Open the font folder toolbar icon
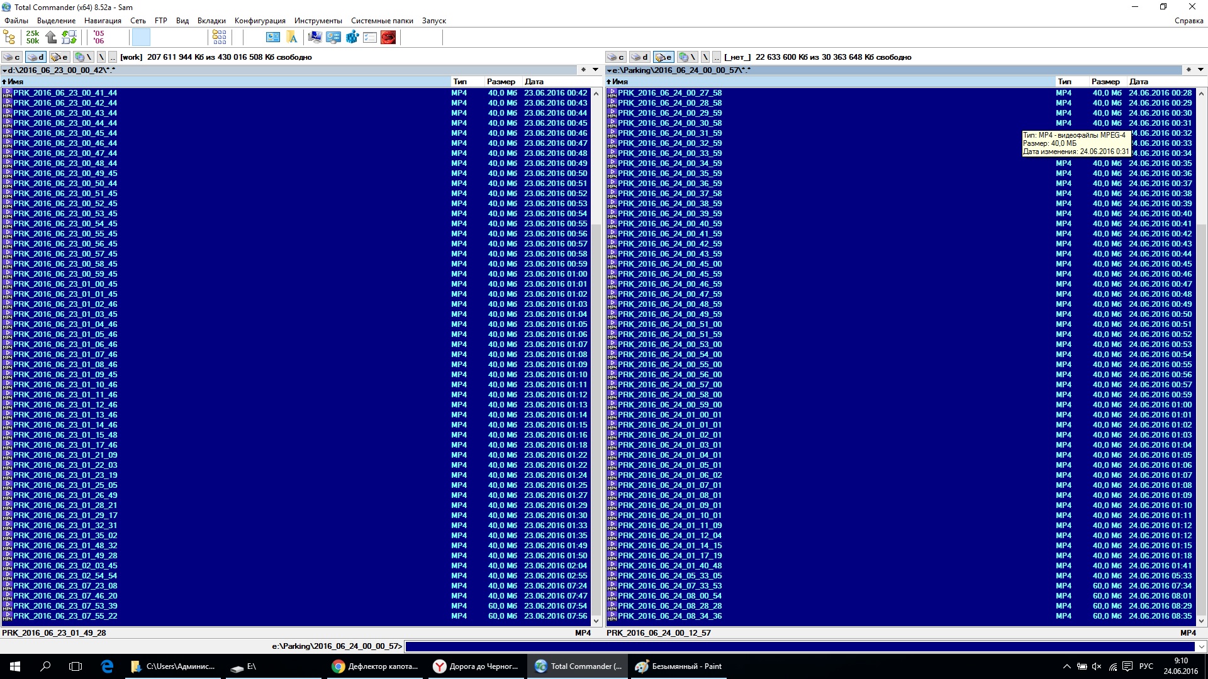The width and height of the screenshot is (1208, 679). point(292,37)
